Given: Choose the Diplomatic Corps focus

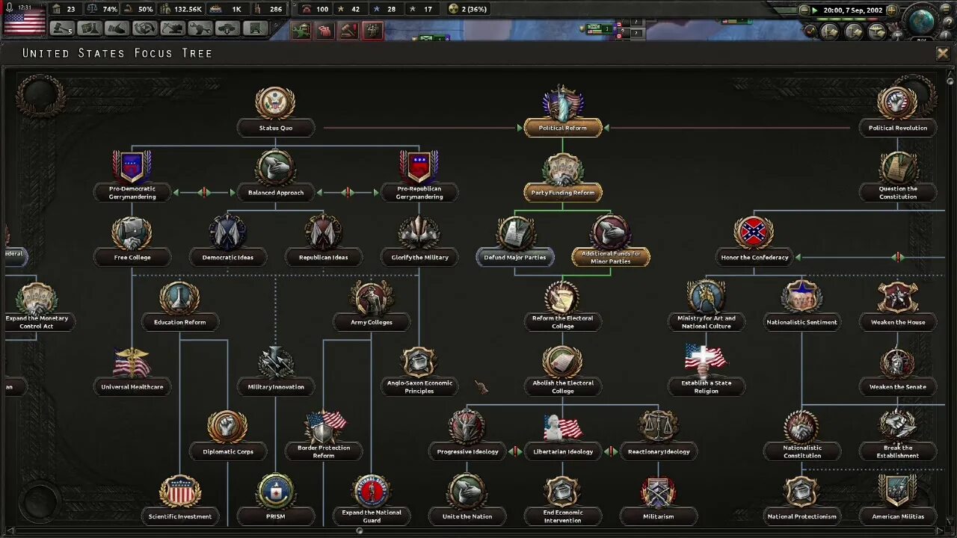Looking at the screenshot, I should pyautogui.click(x=228, y=451).
